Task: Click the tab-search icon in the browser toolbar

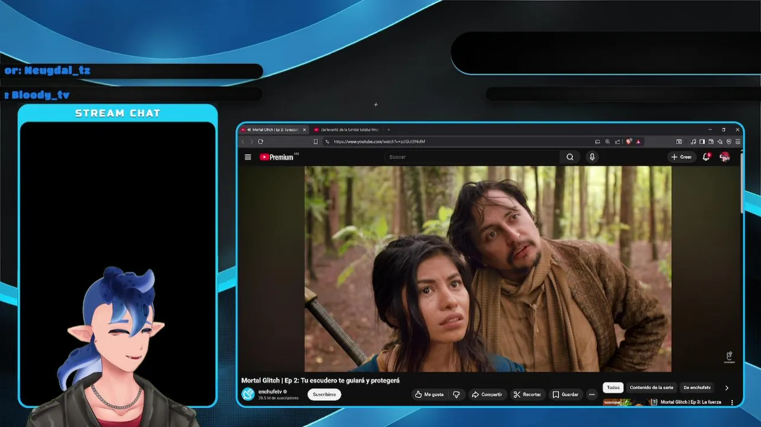Action: 679,142
